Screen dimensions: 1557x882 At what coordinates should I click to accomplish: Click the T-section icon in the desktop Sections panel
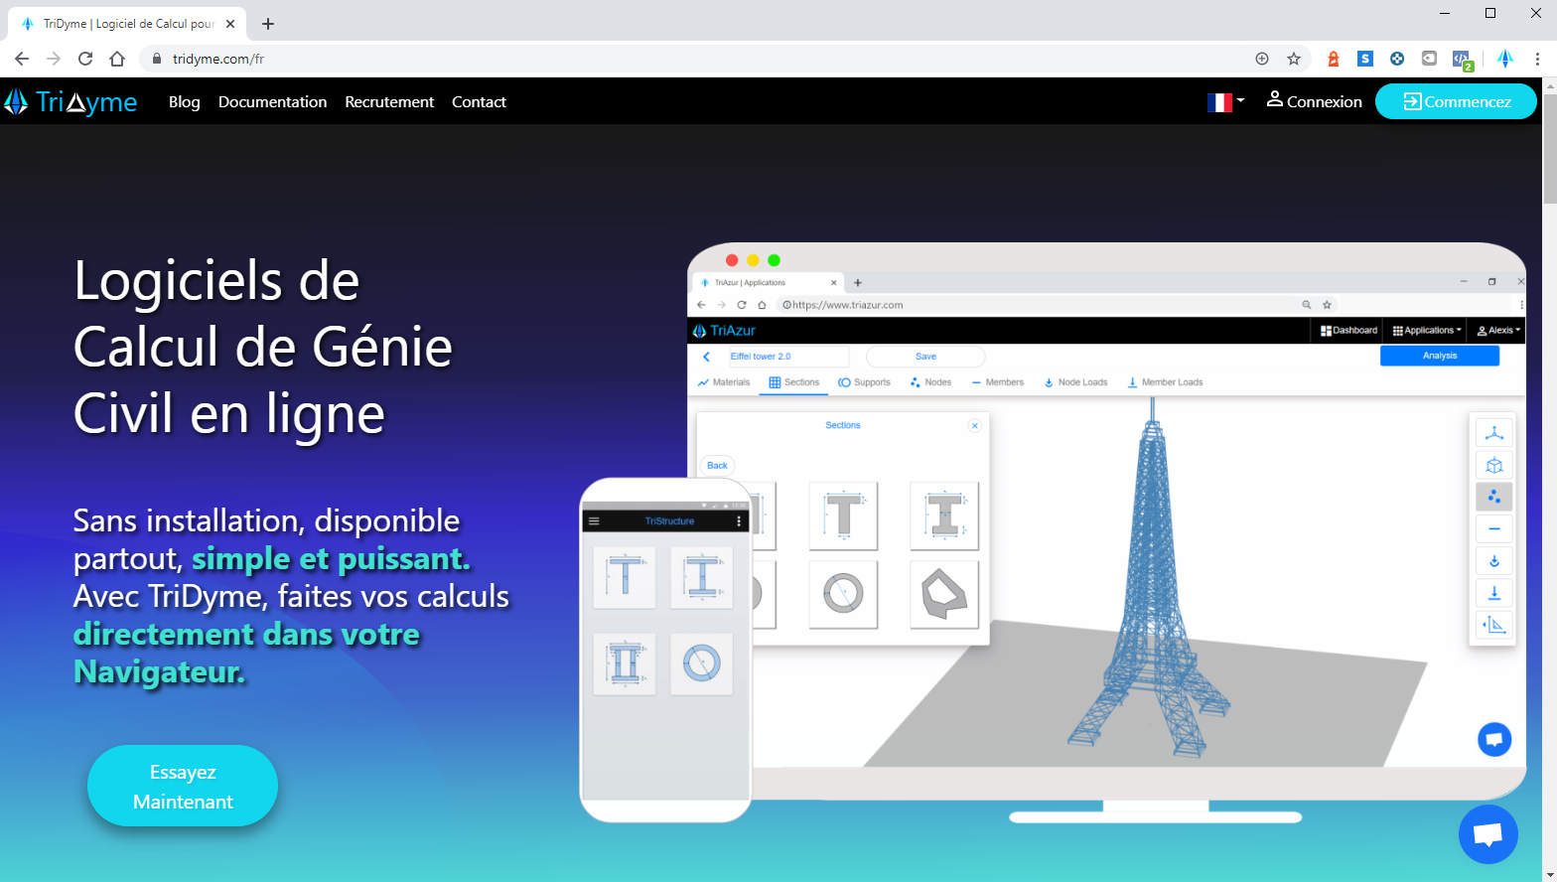[x=843, y=515]
